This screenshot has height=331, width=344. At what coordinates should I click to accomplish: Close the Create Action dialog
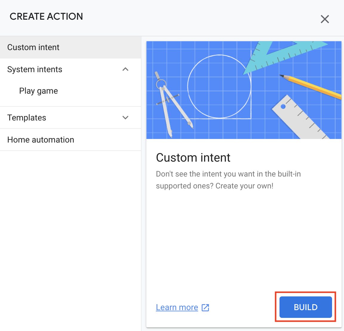point(325,19)
